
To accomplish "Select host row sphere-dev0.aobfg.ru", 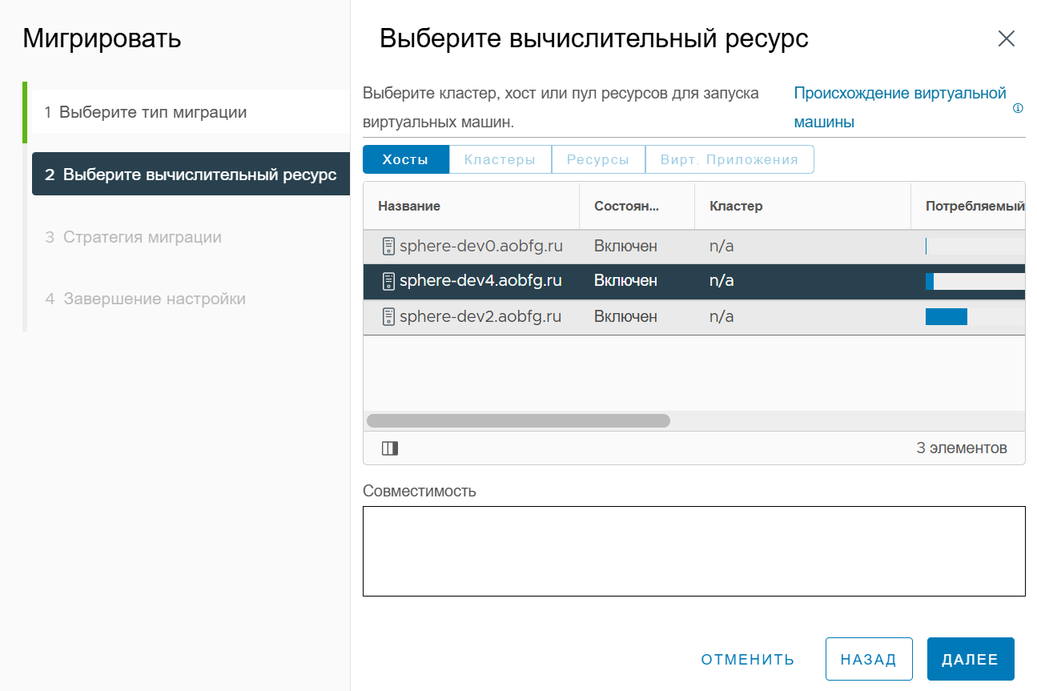I will click(694, 247).
